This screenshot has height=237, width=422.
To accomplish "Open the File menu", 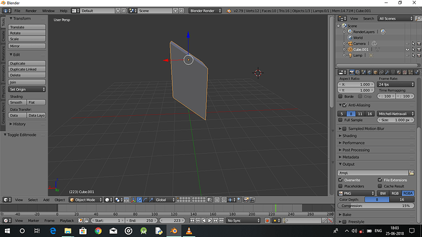I will point(17,11).
